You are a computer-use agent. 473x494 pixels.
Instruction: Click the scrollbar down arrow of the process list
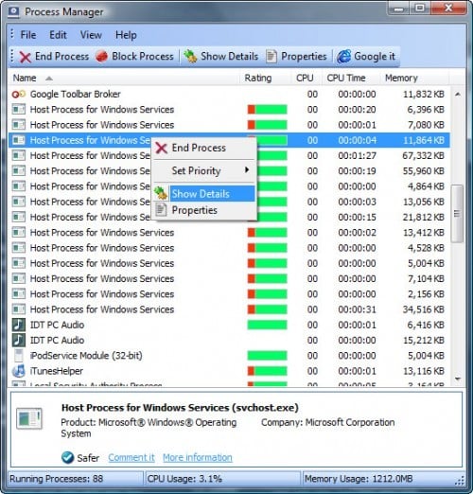click(x=458, y=379)
